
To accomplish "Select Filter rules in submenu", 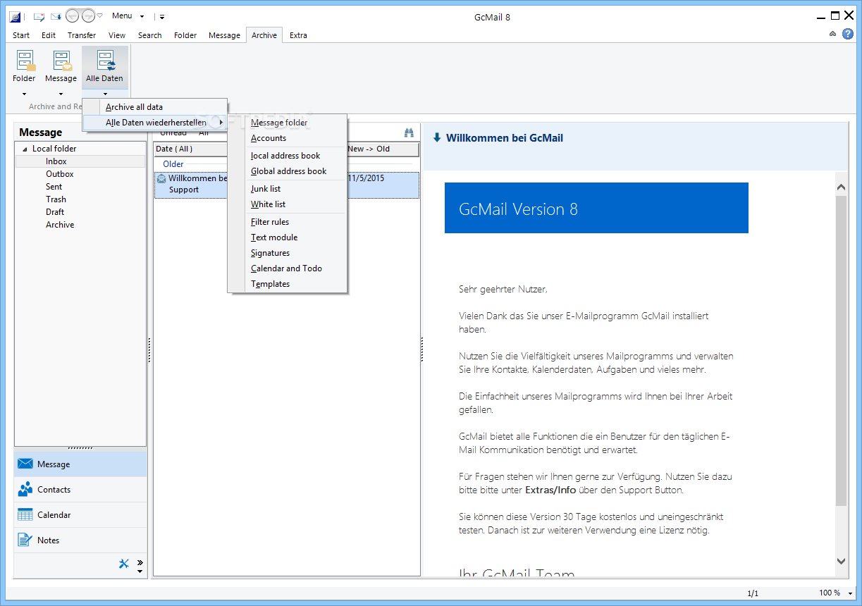I will click(x=288, y=222).
